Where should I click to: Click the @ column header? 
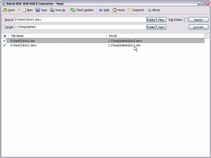click(x=5, y=36)
